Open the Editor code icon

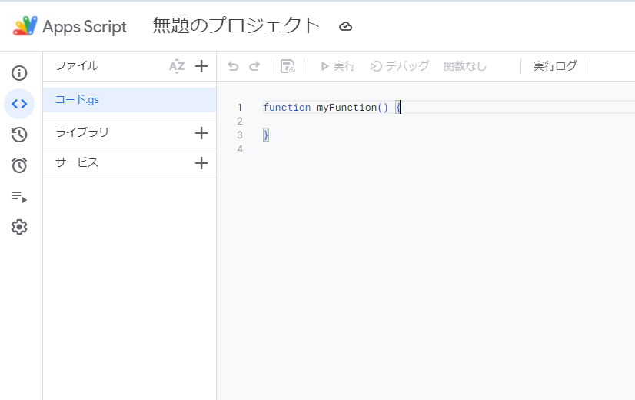tap(19, 104)
